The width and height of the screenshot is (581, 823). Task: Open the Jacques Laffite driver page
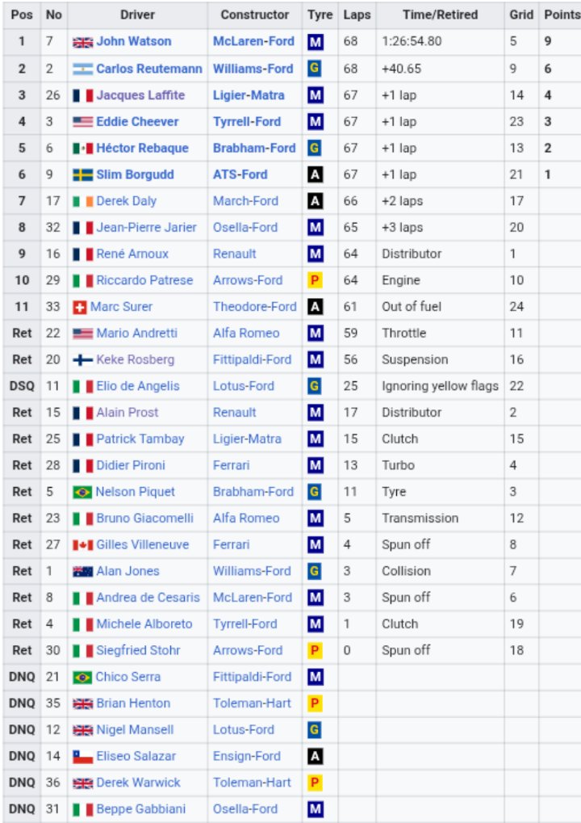click(140, 95)
